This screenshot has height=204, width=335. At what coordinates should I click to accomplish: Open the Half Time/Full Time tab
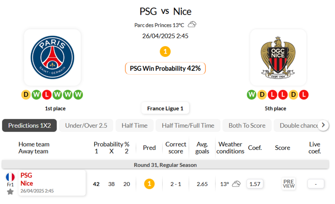[188, 125]
